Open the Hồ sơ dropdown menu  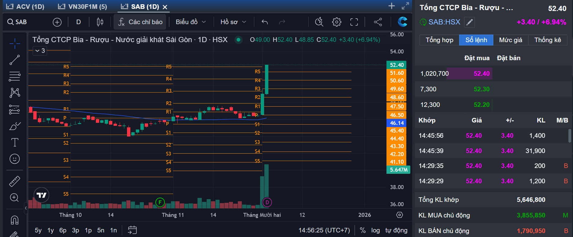click(x=233, y=22)
